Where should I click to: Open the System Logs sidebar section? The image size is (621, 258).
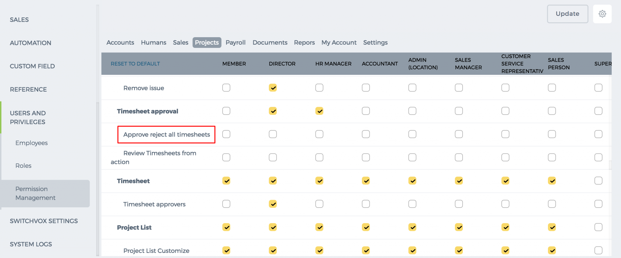point(31,244)
